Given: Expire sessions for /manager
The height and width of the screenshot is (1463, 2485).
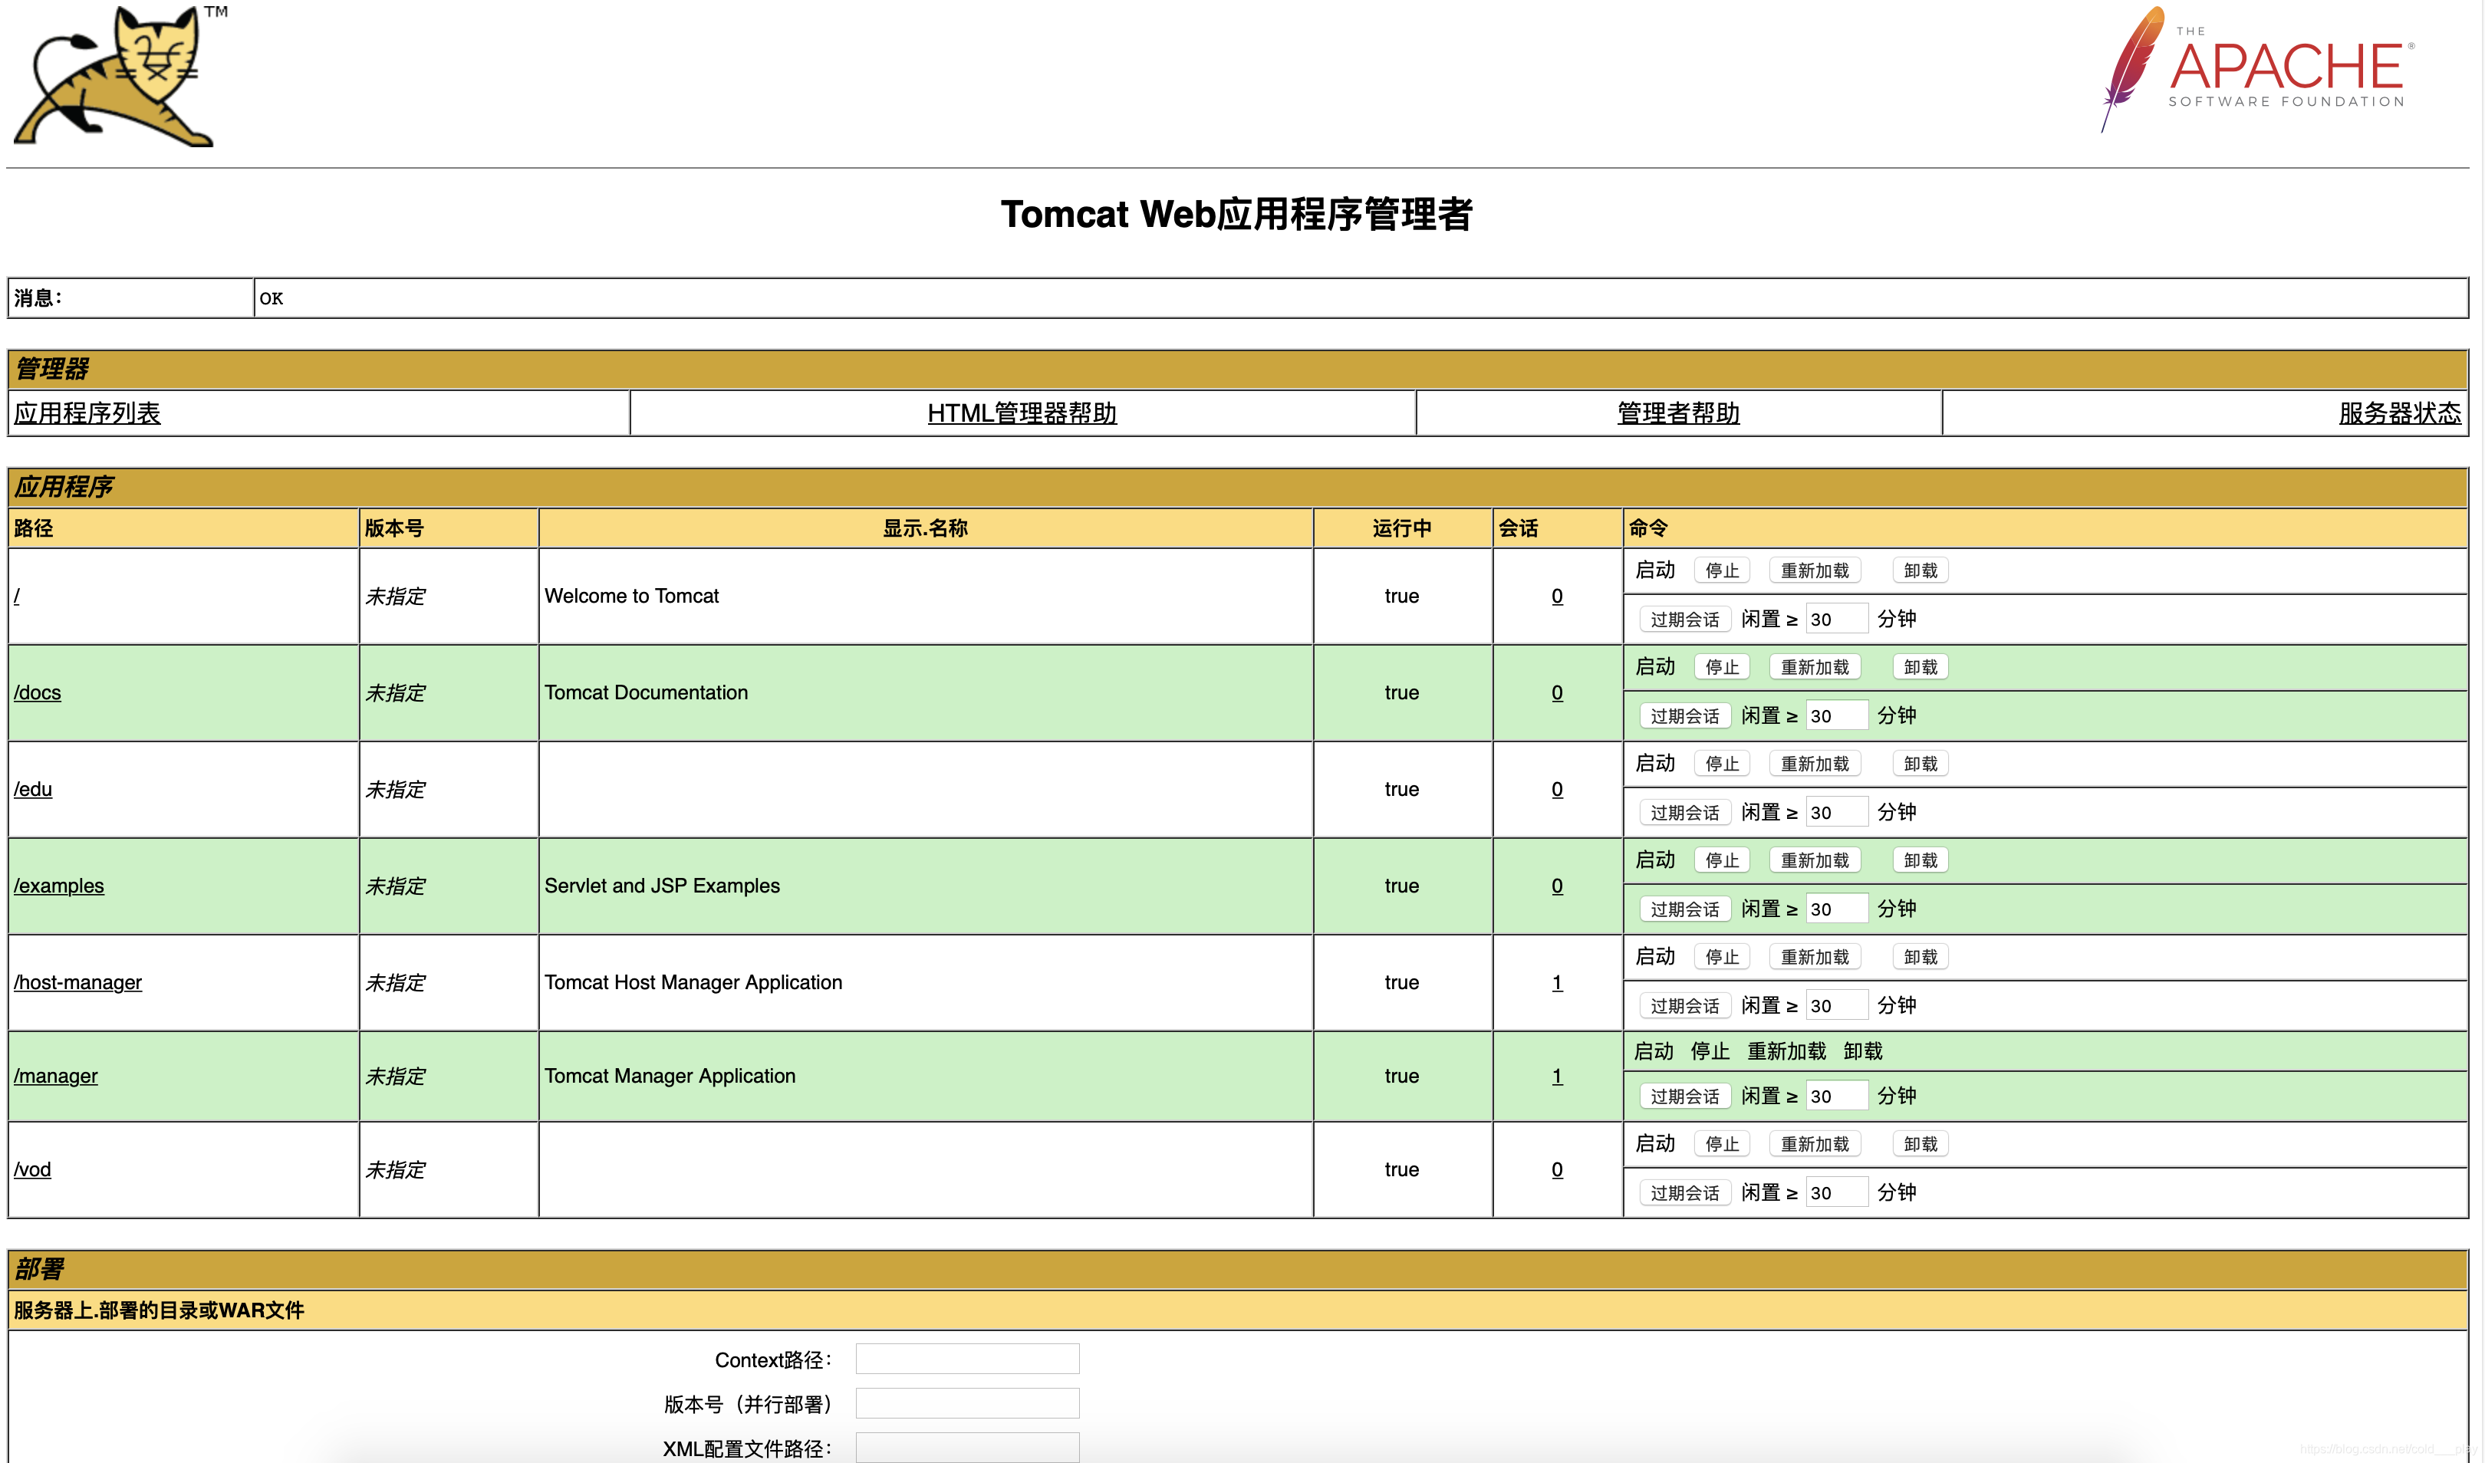Looking at the screenshot, I should tap(1684, 1096).
